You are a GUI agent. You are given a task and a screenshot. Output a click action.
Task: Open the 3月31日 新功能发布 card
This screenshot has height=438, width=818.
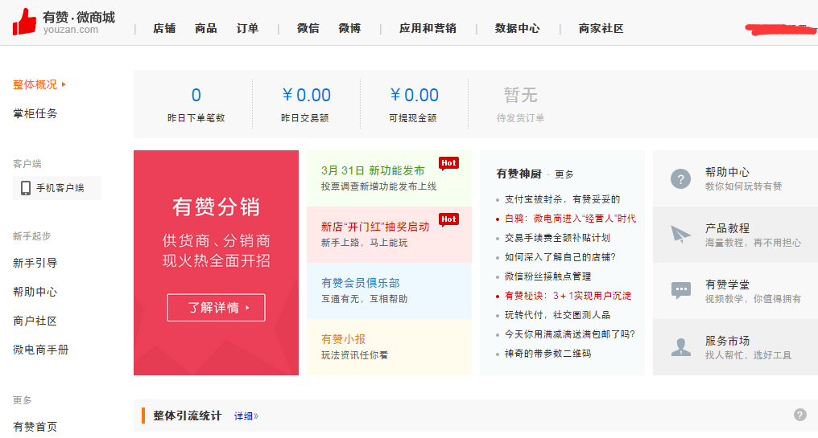point(389,178)
